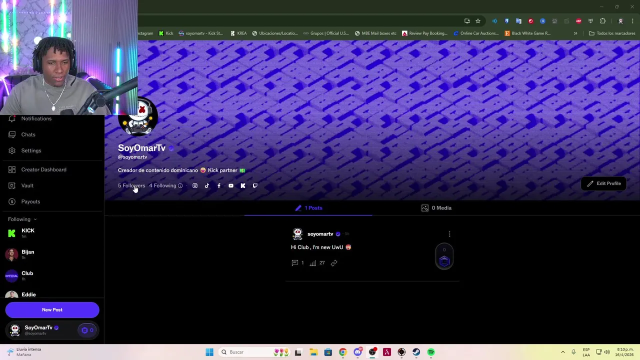Open the KREA bookmark
The width and height of the screenshot is (640, 360).
click(238, 33)
